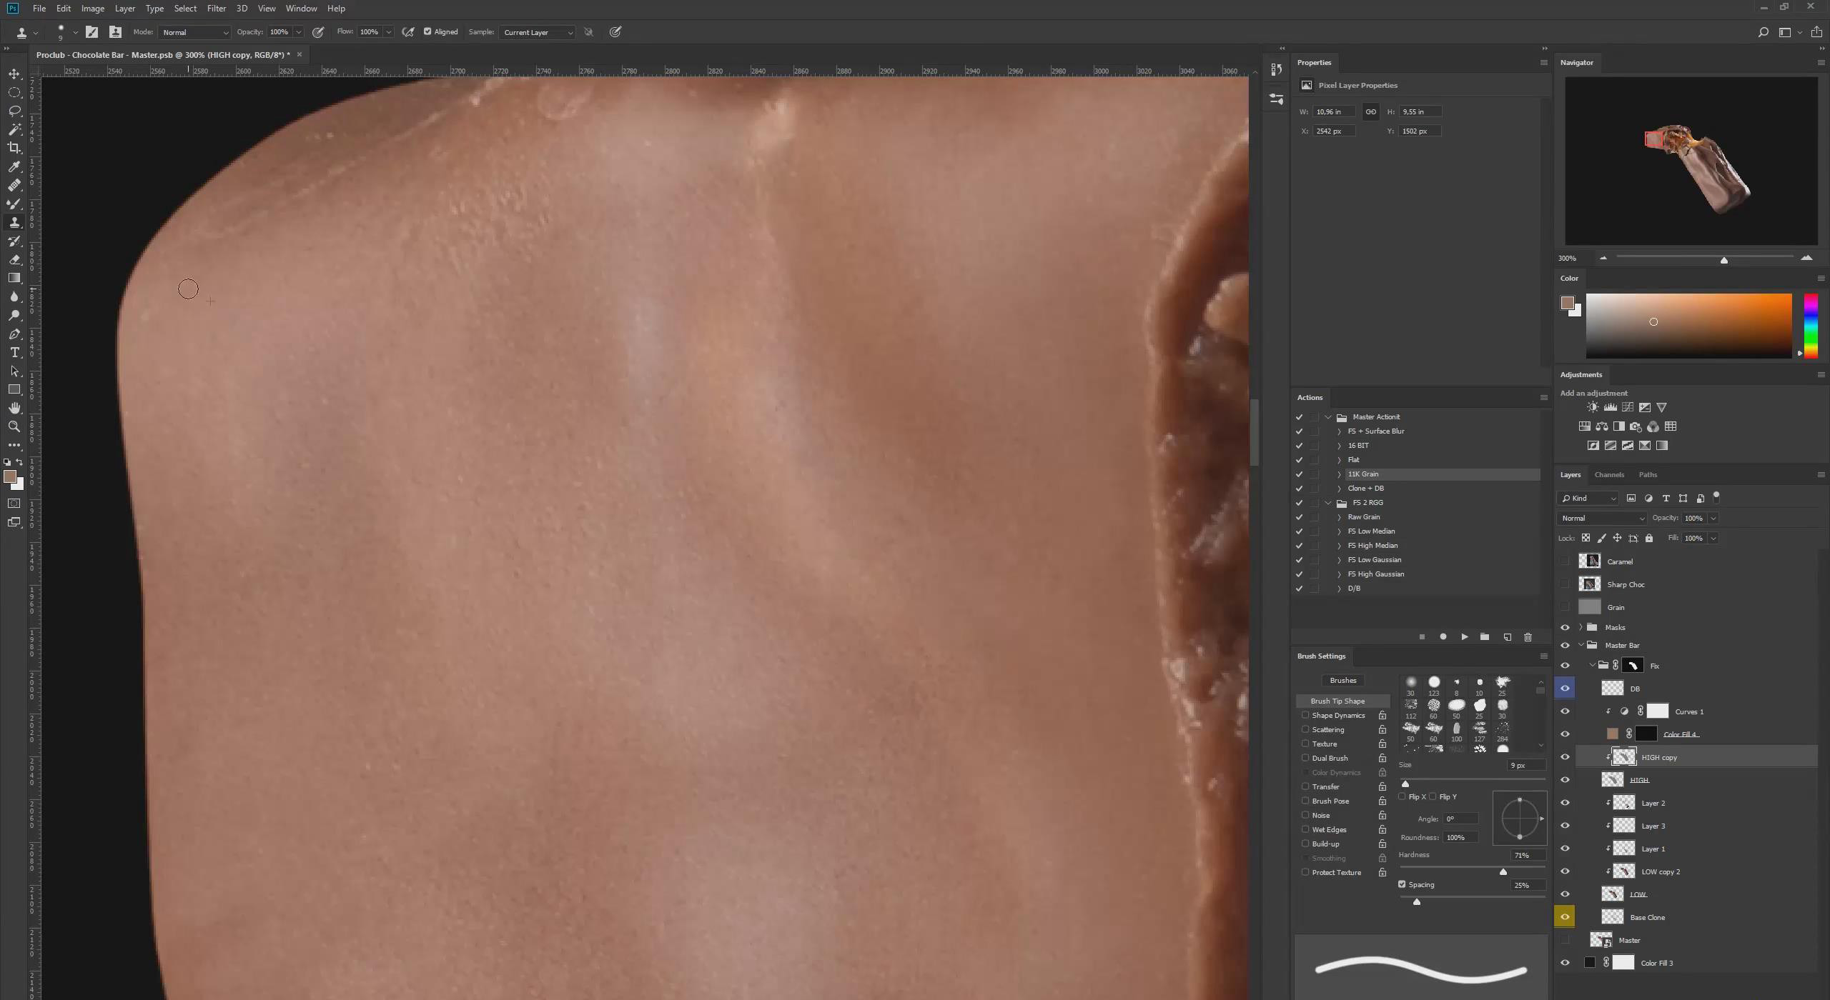Select the Pen tool

(x=14, y=334)
